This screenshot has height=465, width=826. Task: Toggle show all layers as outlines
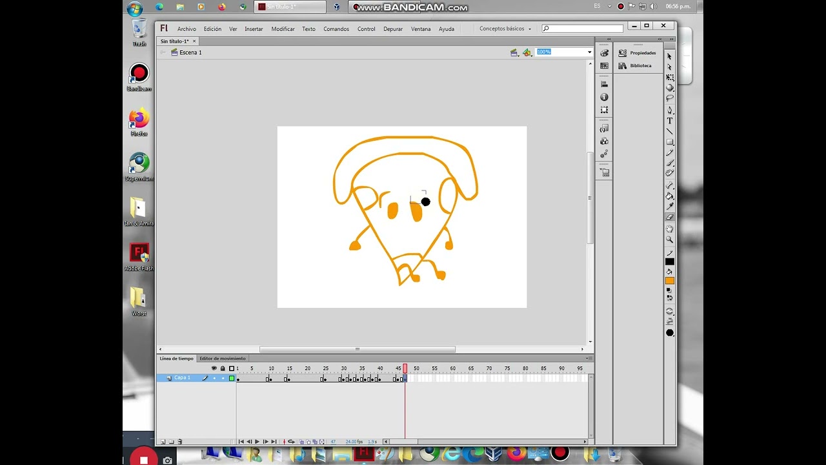pyautogui.click(x=232, y=369)
